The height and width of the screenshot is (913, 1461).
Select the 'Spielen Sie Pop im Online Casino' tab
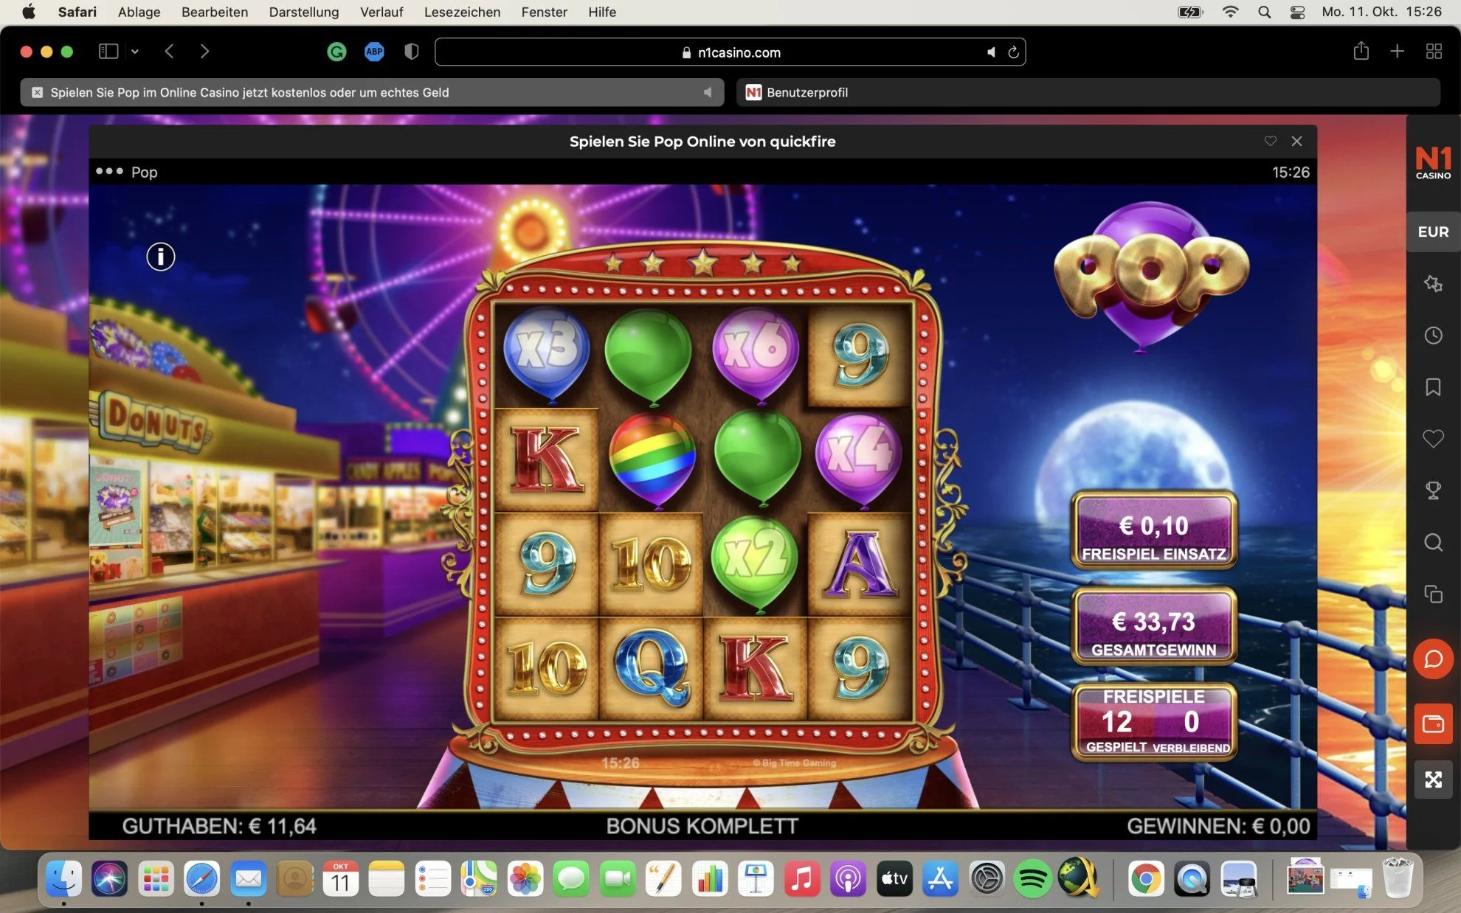[x=372, y=92]
